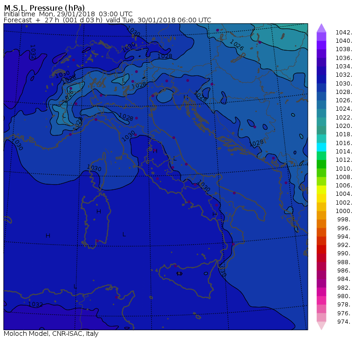
Task: Pick the legend color band between 1000 and 1002
Action: tap(321, 207)
